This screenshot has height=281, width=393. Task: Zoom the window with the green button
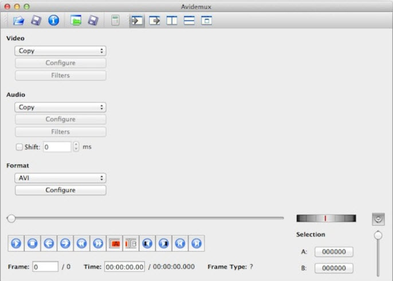[x=26, y=7]
